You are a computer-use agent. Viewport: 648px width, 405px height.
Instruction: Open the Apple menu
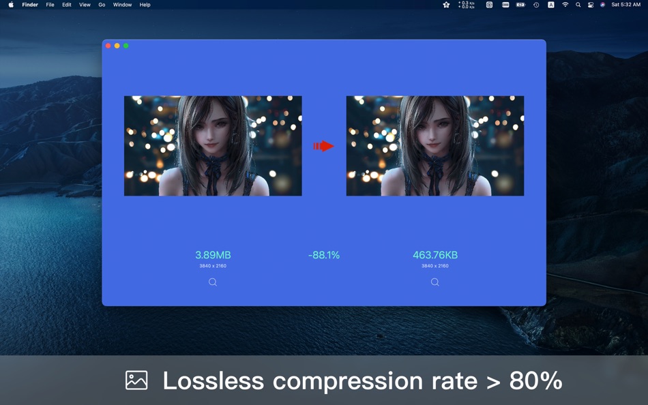click(11, 5)
